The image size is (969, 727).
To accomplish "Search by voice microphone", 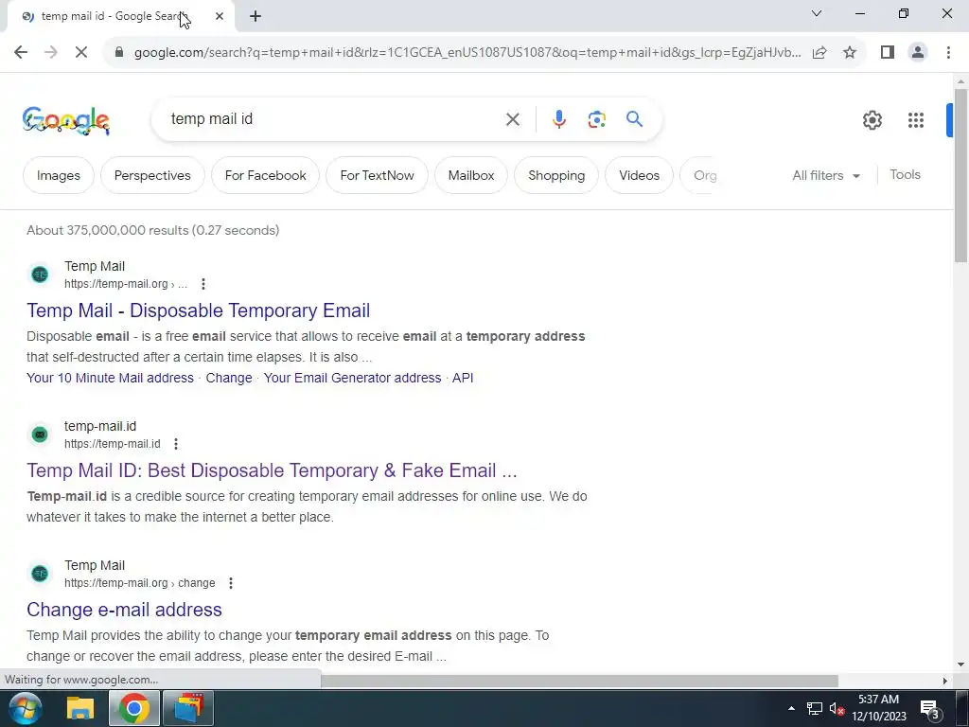I will click(x=558, y=119).
